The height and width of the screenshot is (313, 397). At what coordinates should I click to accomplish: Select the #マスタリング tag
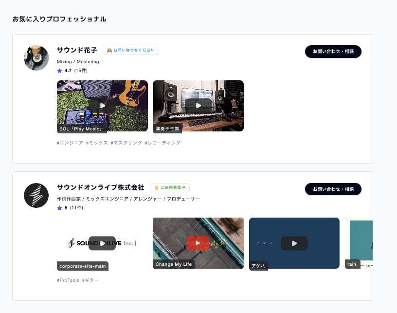coord(126,143)
